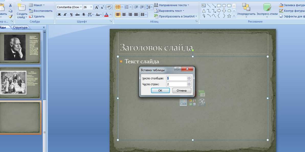305x152 pixels.
Task: Open the font size 26 dropdown
Action: coord(91,7)
